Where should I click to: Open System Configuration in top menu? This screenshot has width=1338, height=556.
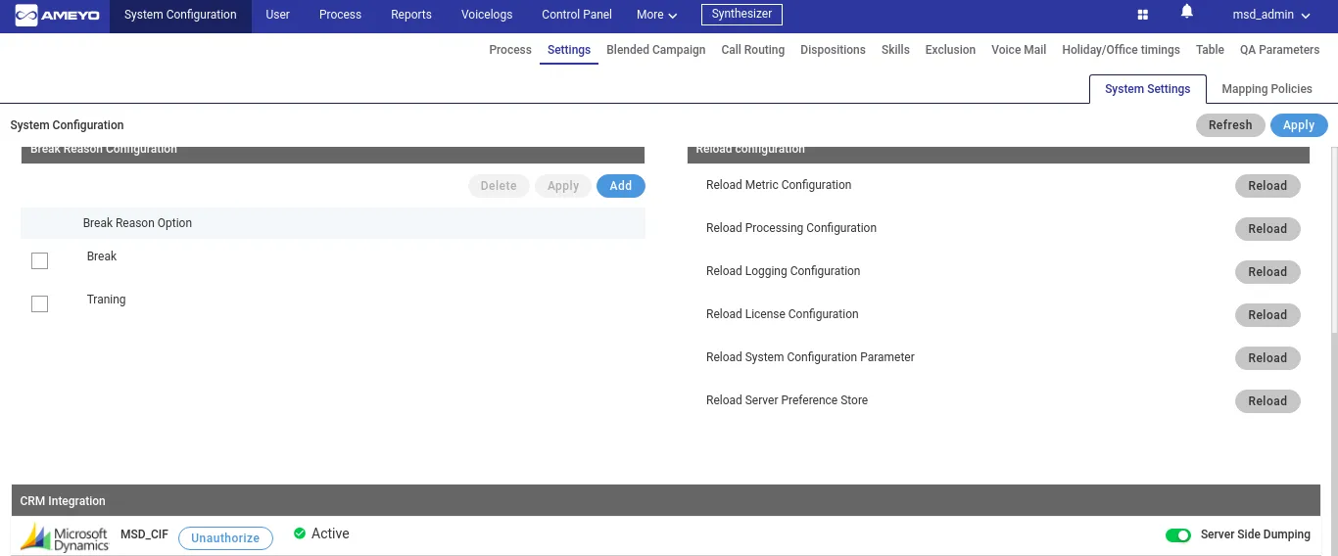[x=180, y=15]
